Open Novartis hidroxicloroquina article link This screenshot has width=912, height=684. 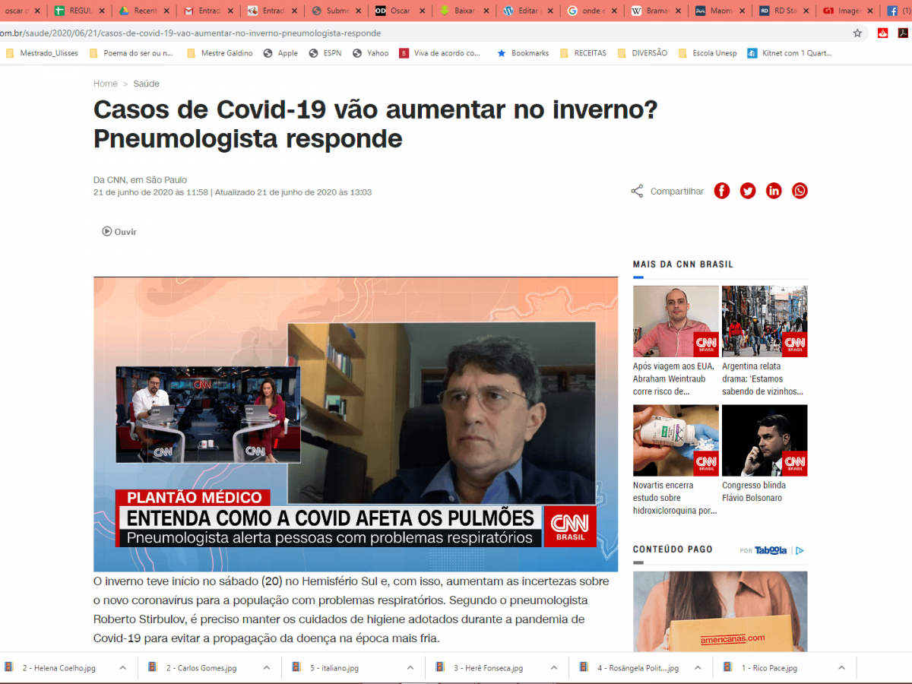tap(675, 498)
